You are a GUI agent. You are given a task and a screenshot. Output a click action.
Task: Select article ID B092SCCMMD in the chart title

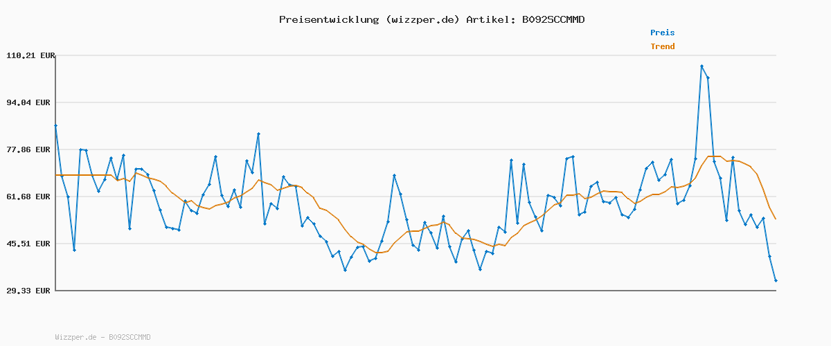pos(552,19)
